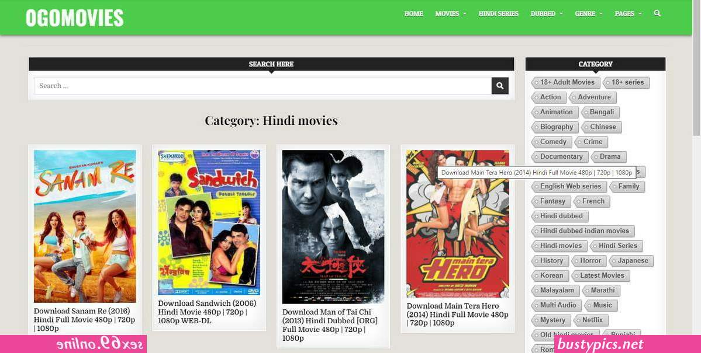Select the Korean category tag
The image size is (701, 353).
[x=550, y=275]
